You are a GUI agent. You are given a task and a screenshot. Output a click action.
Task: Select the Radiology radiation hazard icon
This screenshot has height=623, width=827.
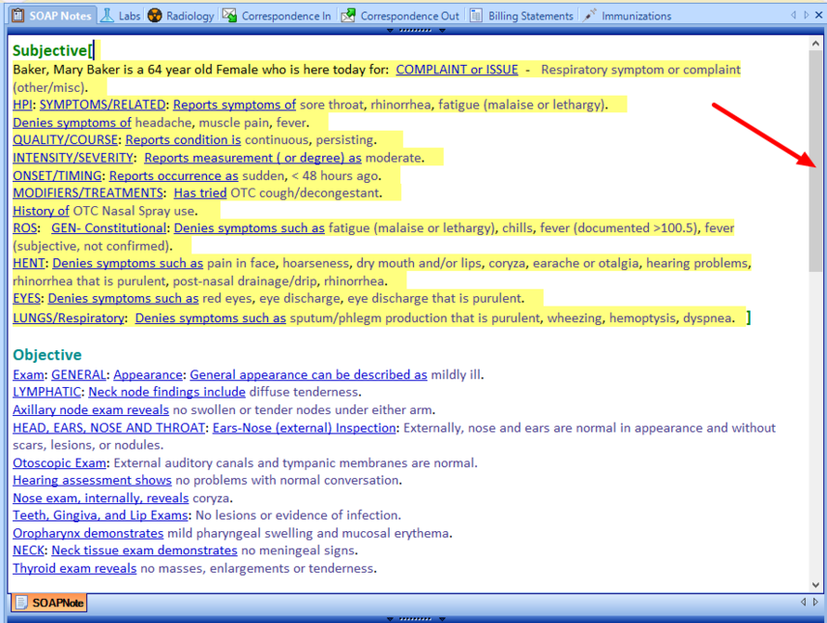155,15
